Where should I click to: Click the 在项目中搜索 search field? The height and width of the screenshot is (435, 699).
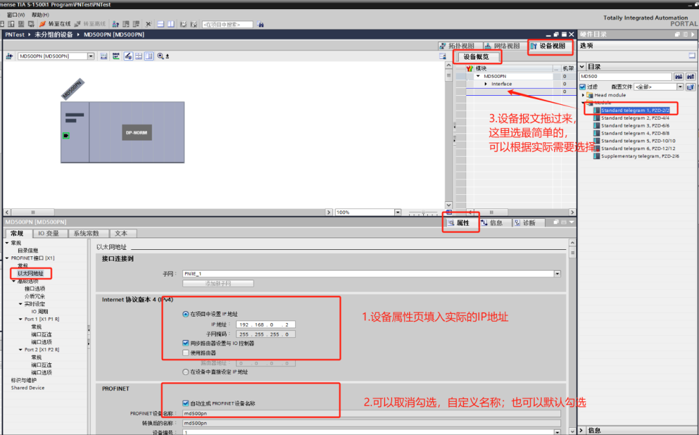[227, 25]
